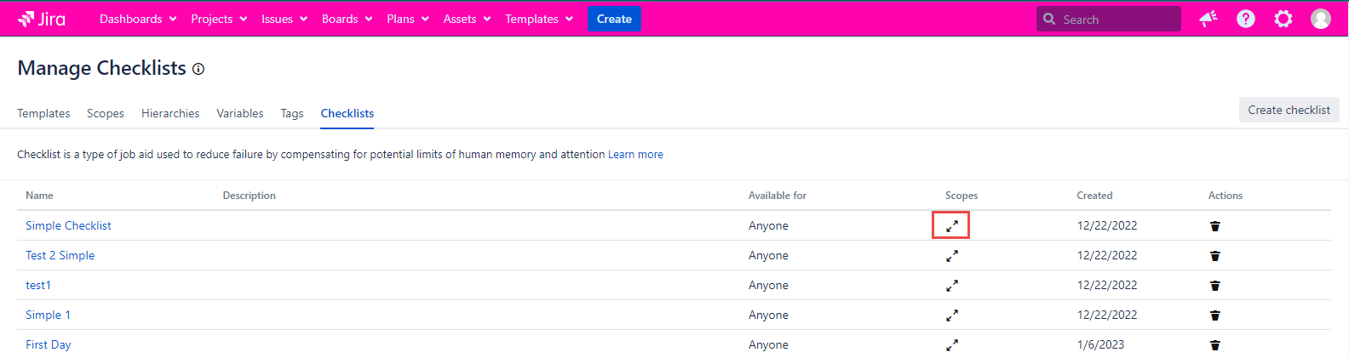Switch to the Scopes tab
Screen dimensions: 1349x358
[x=106, y=113]
